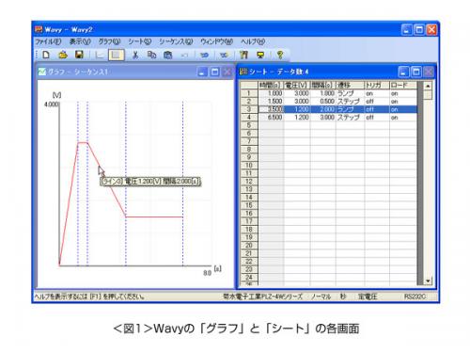This screenshot has height=353, width=470.
Task: Save the sequence with the floppy disk icon
Action: click(80, 55)
